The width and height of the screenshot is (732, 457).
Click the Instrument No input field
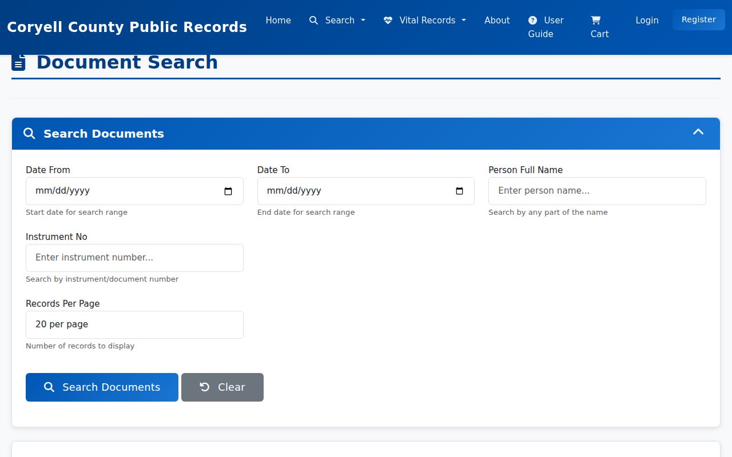(134, 258)
